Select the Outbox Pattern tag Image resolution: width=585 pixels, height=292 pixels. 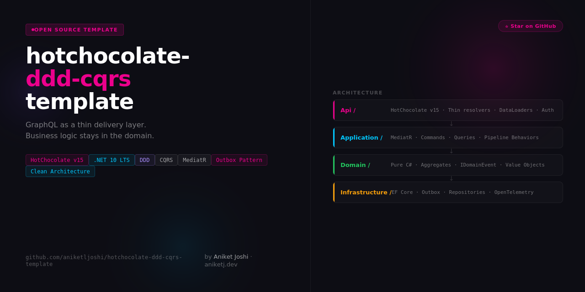(x=239, y=160)
